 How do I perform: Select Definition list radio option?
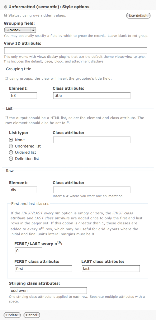point(11,159)
